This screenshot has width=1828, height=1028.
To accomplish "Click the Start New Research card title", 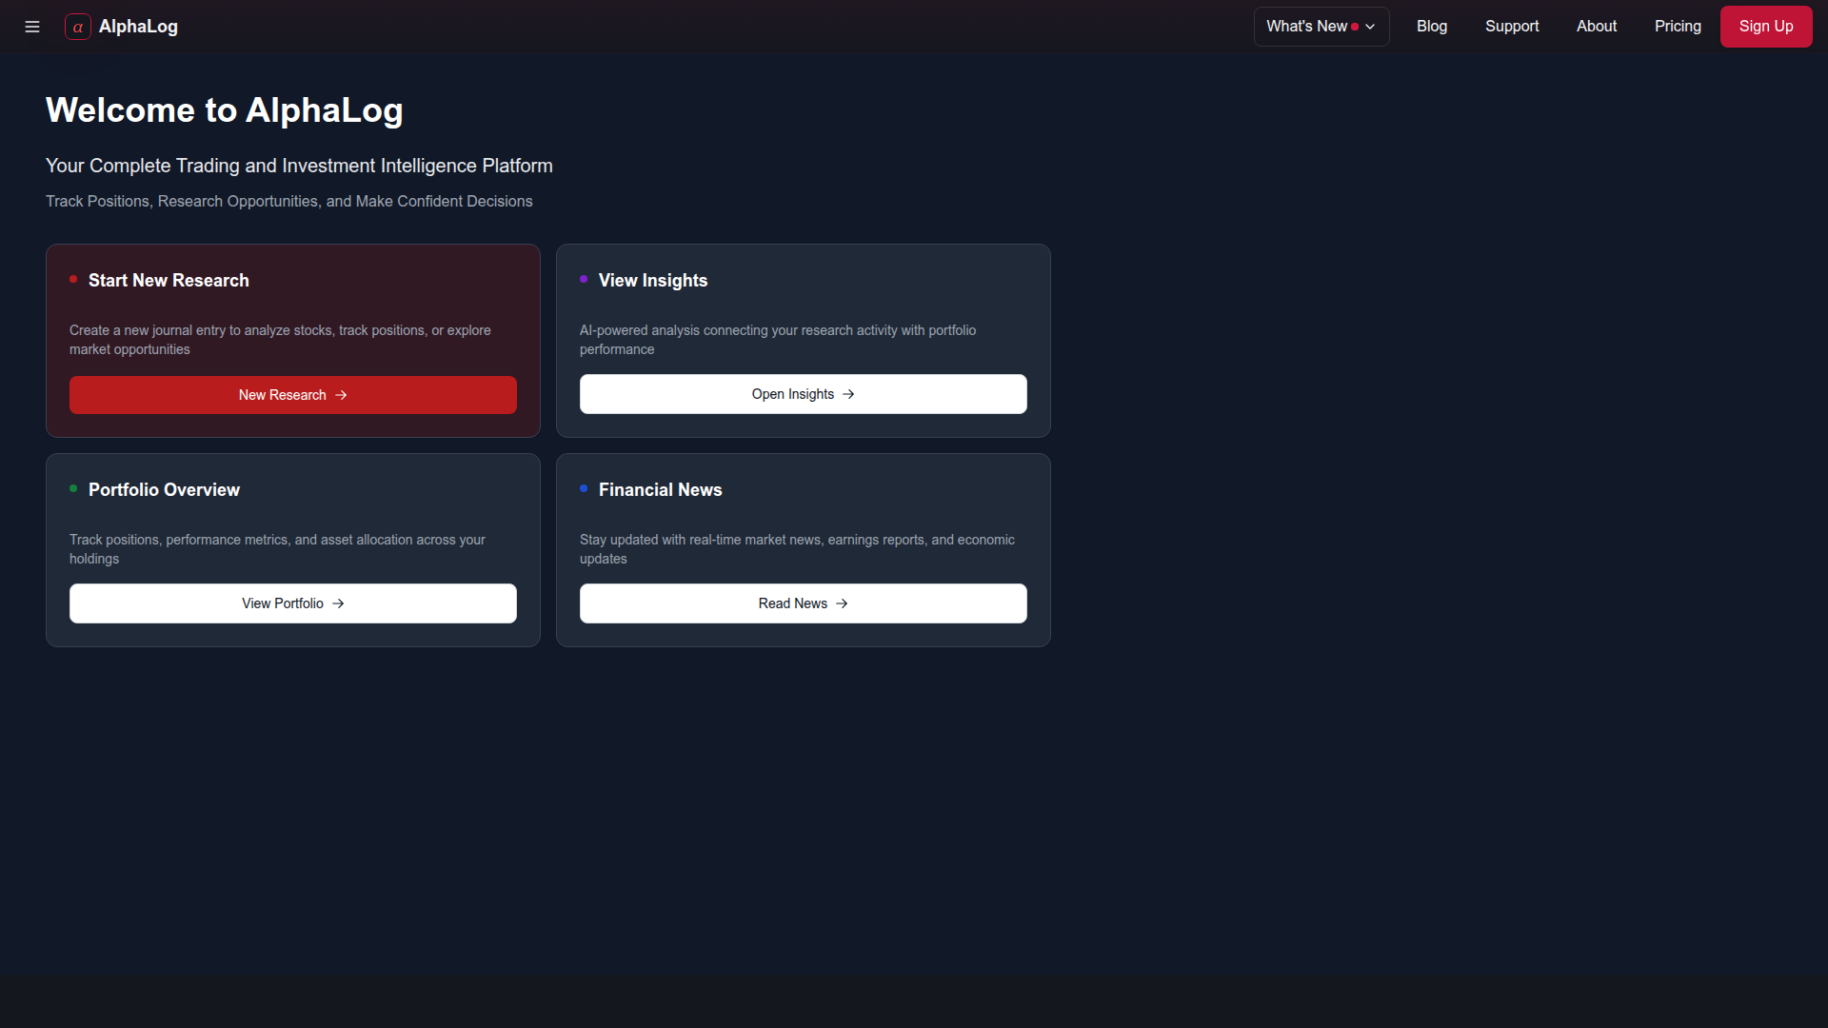I will [x=169, y=281].
